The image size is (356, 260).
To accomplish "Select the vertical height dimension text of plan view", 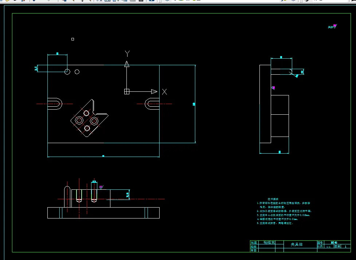I will (194, 104).
